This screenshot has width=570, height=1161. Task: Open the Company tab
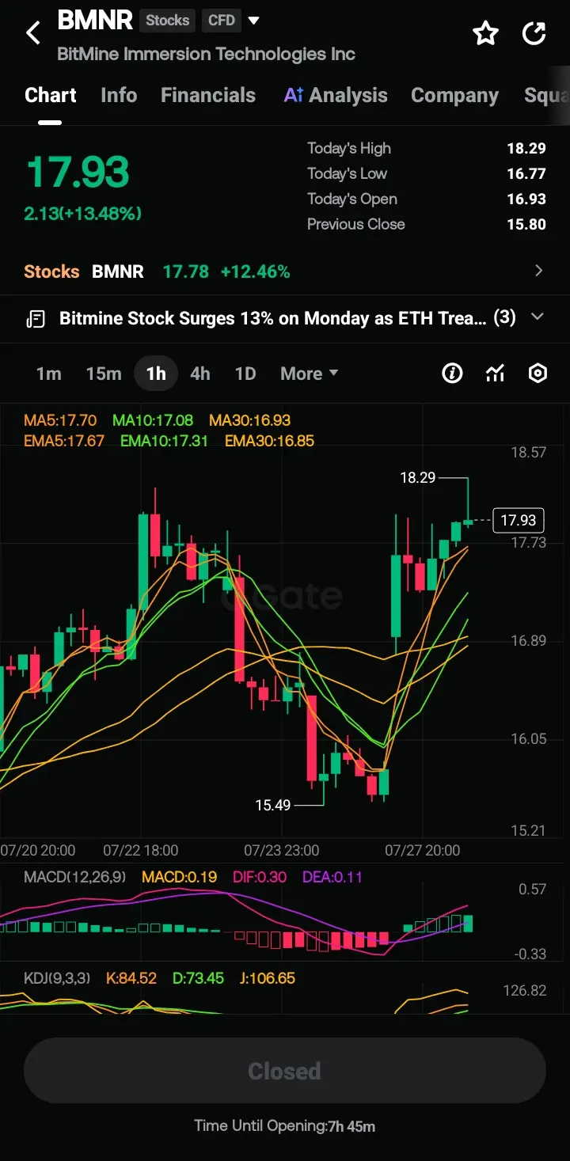[x=454, y=96]
